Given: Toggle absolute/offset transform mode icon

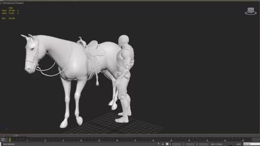Looking at the screenshot, I should pos(167,144).
